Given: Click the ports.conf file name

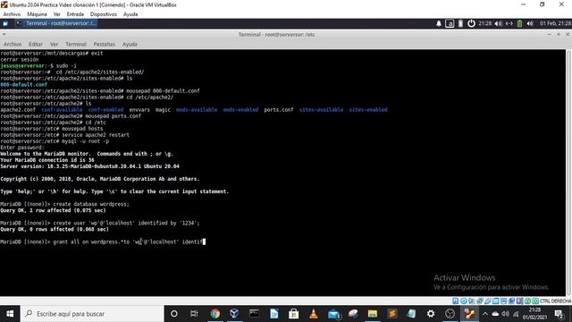Looking at the screenshot, I should click(x=278, y=109).
